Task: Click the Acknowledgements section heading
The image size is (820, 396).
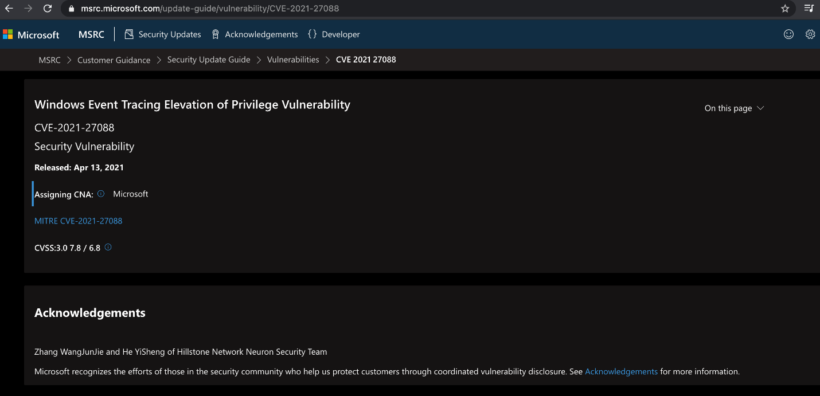Action: (x=90, y=313)
